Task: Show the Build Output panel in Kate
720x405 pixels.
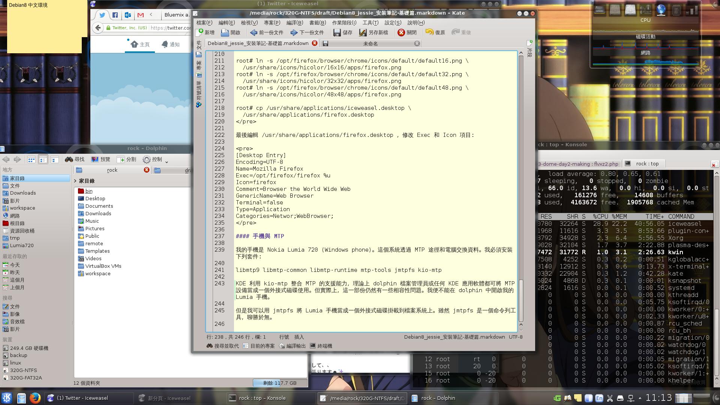Action: pyautogui.click(x=292, y=346)
